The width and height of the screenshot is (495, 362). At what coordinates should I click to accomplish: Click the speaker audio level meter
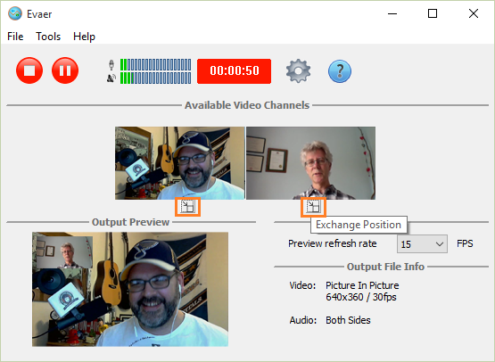155,78
